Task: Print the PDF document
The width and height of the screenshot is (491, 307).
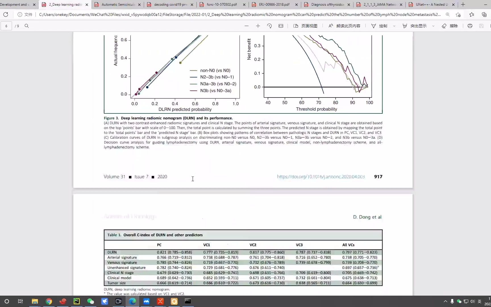Action: pos(470,26)
